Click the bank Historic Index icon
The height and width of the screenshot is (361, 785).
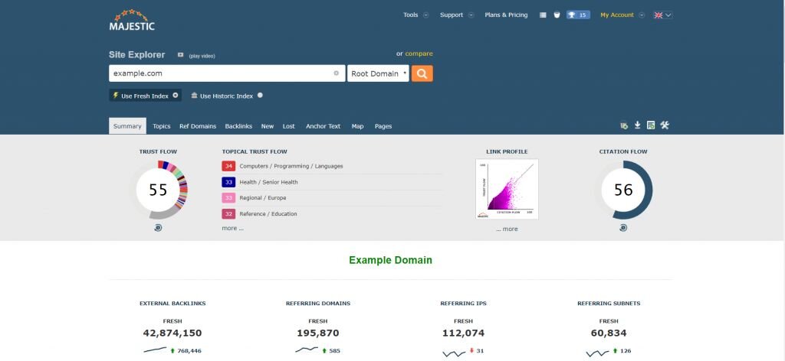194,96
